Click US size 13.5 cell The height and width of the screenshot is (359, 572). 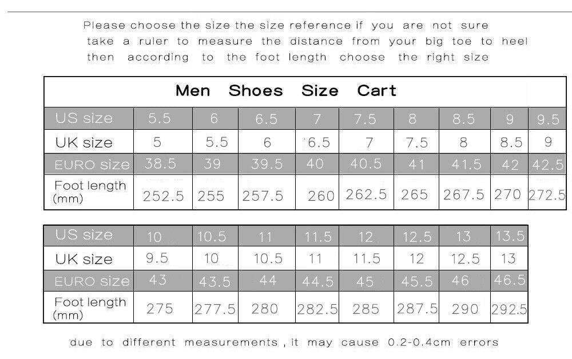509,236
